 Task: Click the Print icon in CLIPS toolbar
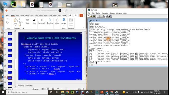coord(107,16)
